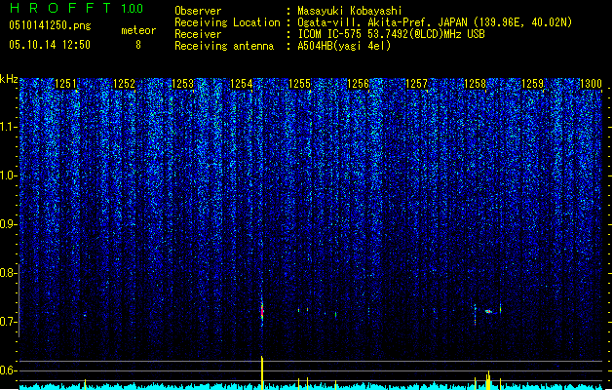Click the kHz axis unit label
The image size is (613, 390).
(x=9, y=79)
